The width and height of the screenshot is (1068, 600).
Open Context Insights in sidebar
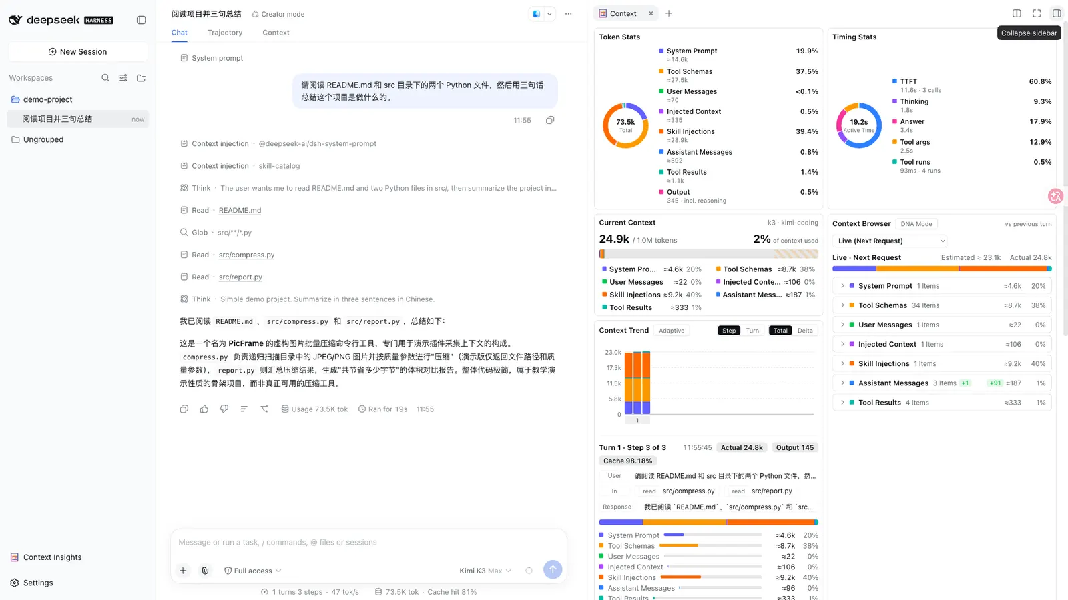(x=52, y=557)
